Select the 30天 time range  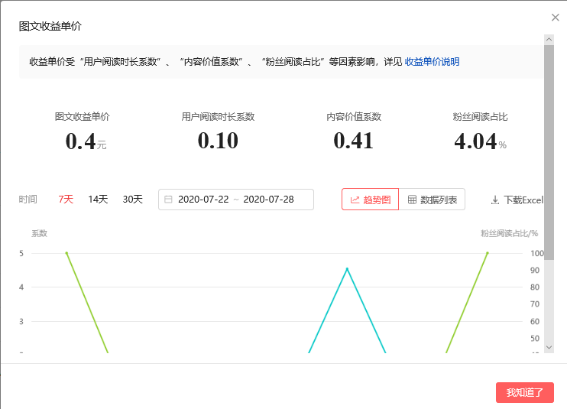click(133, 200)
